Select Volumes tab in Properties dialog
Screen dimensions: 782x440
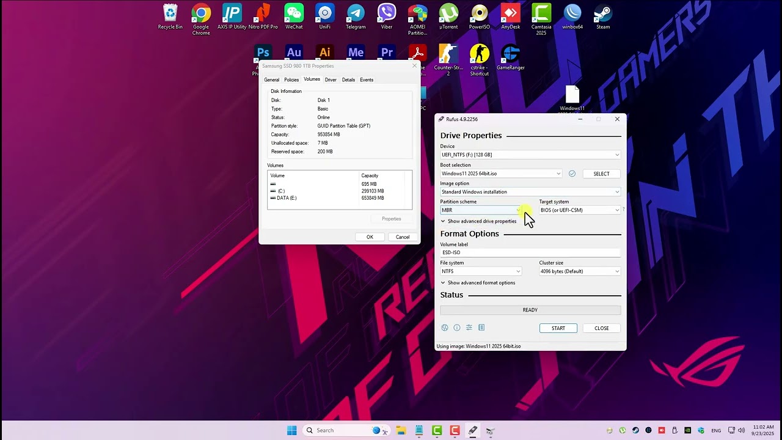click(312, 79)
